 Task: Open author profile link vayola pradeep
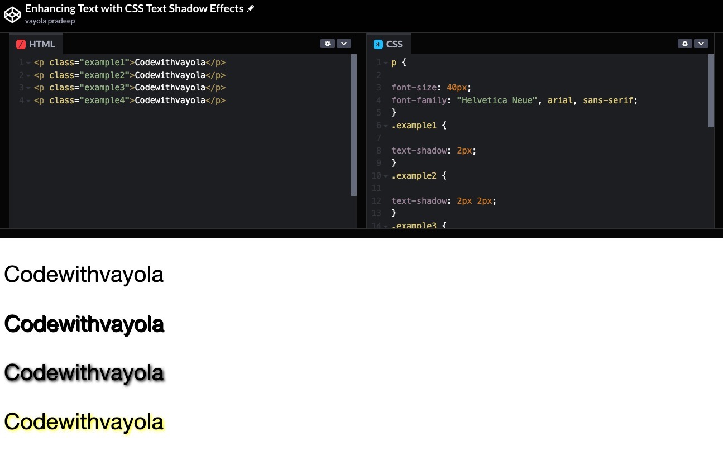(50, 21)
